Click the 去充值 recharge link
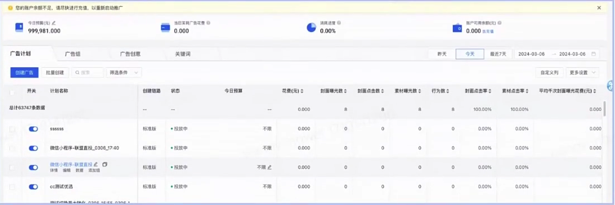Image resolution: width=615 pixels, height=205 pixels. [488, 31]
